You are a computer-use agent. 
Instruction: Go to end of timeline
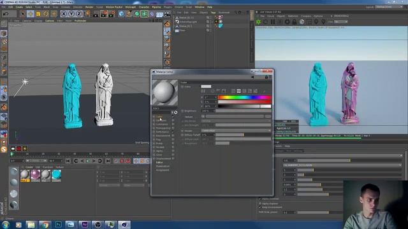[108, 161]
